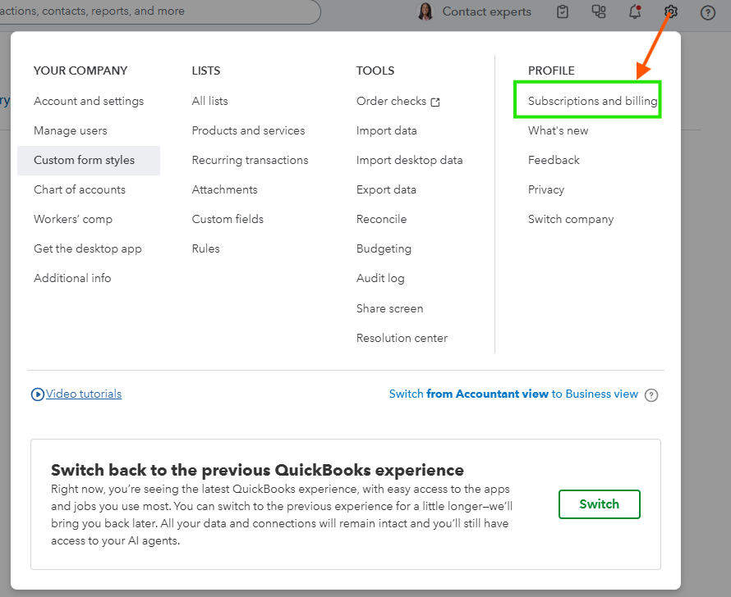731x597 pixels.
Task: Open the notifications bell
Action: [x=634, y=11]
